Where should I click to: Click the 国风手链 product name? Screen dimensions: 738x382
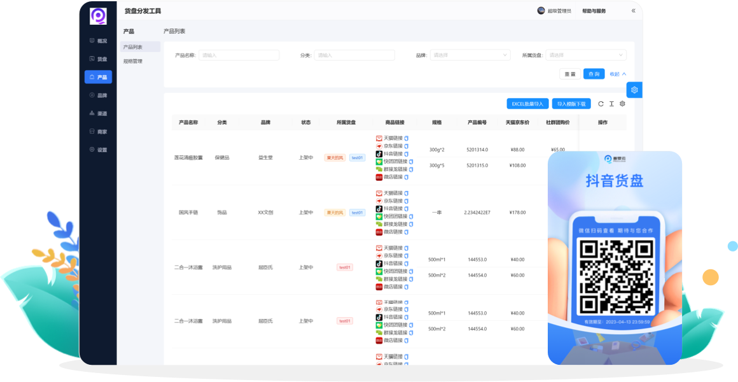[188, 213]
